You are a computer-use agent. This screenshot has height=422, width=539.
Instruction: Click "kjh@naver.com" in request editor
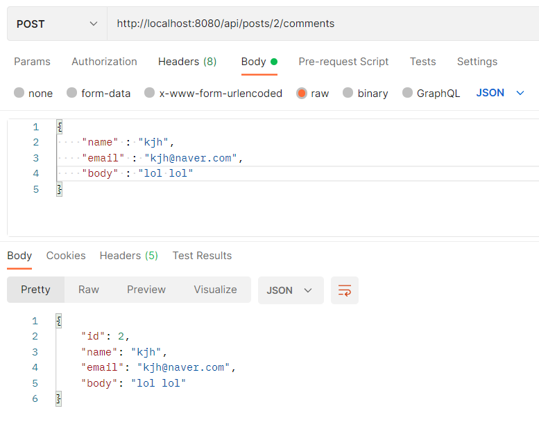click(x=191, y=158)
